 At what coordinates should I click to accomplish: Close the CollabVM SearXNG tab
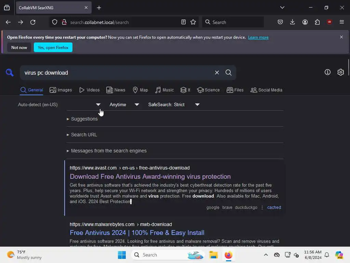86,8
